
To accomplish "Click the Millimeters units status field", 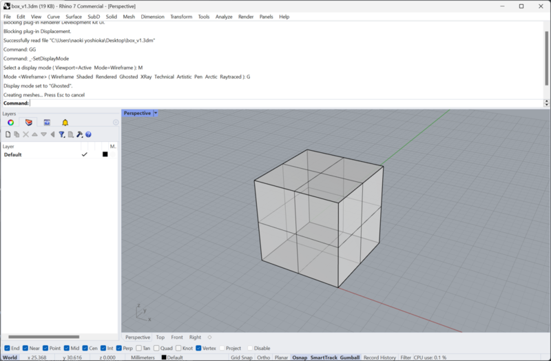I will click(143, 358).
